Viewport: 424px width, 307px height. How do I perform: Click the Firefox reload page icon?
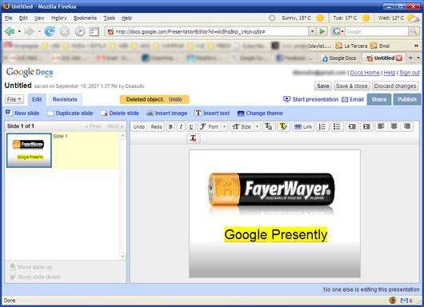50,32
